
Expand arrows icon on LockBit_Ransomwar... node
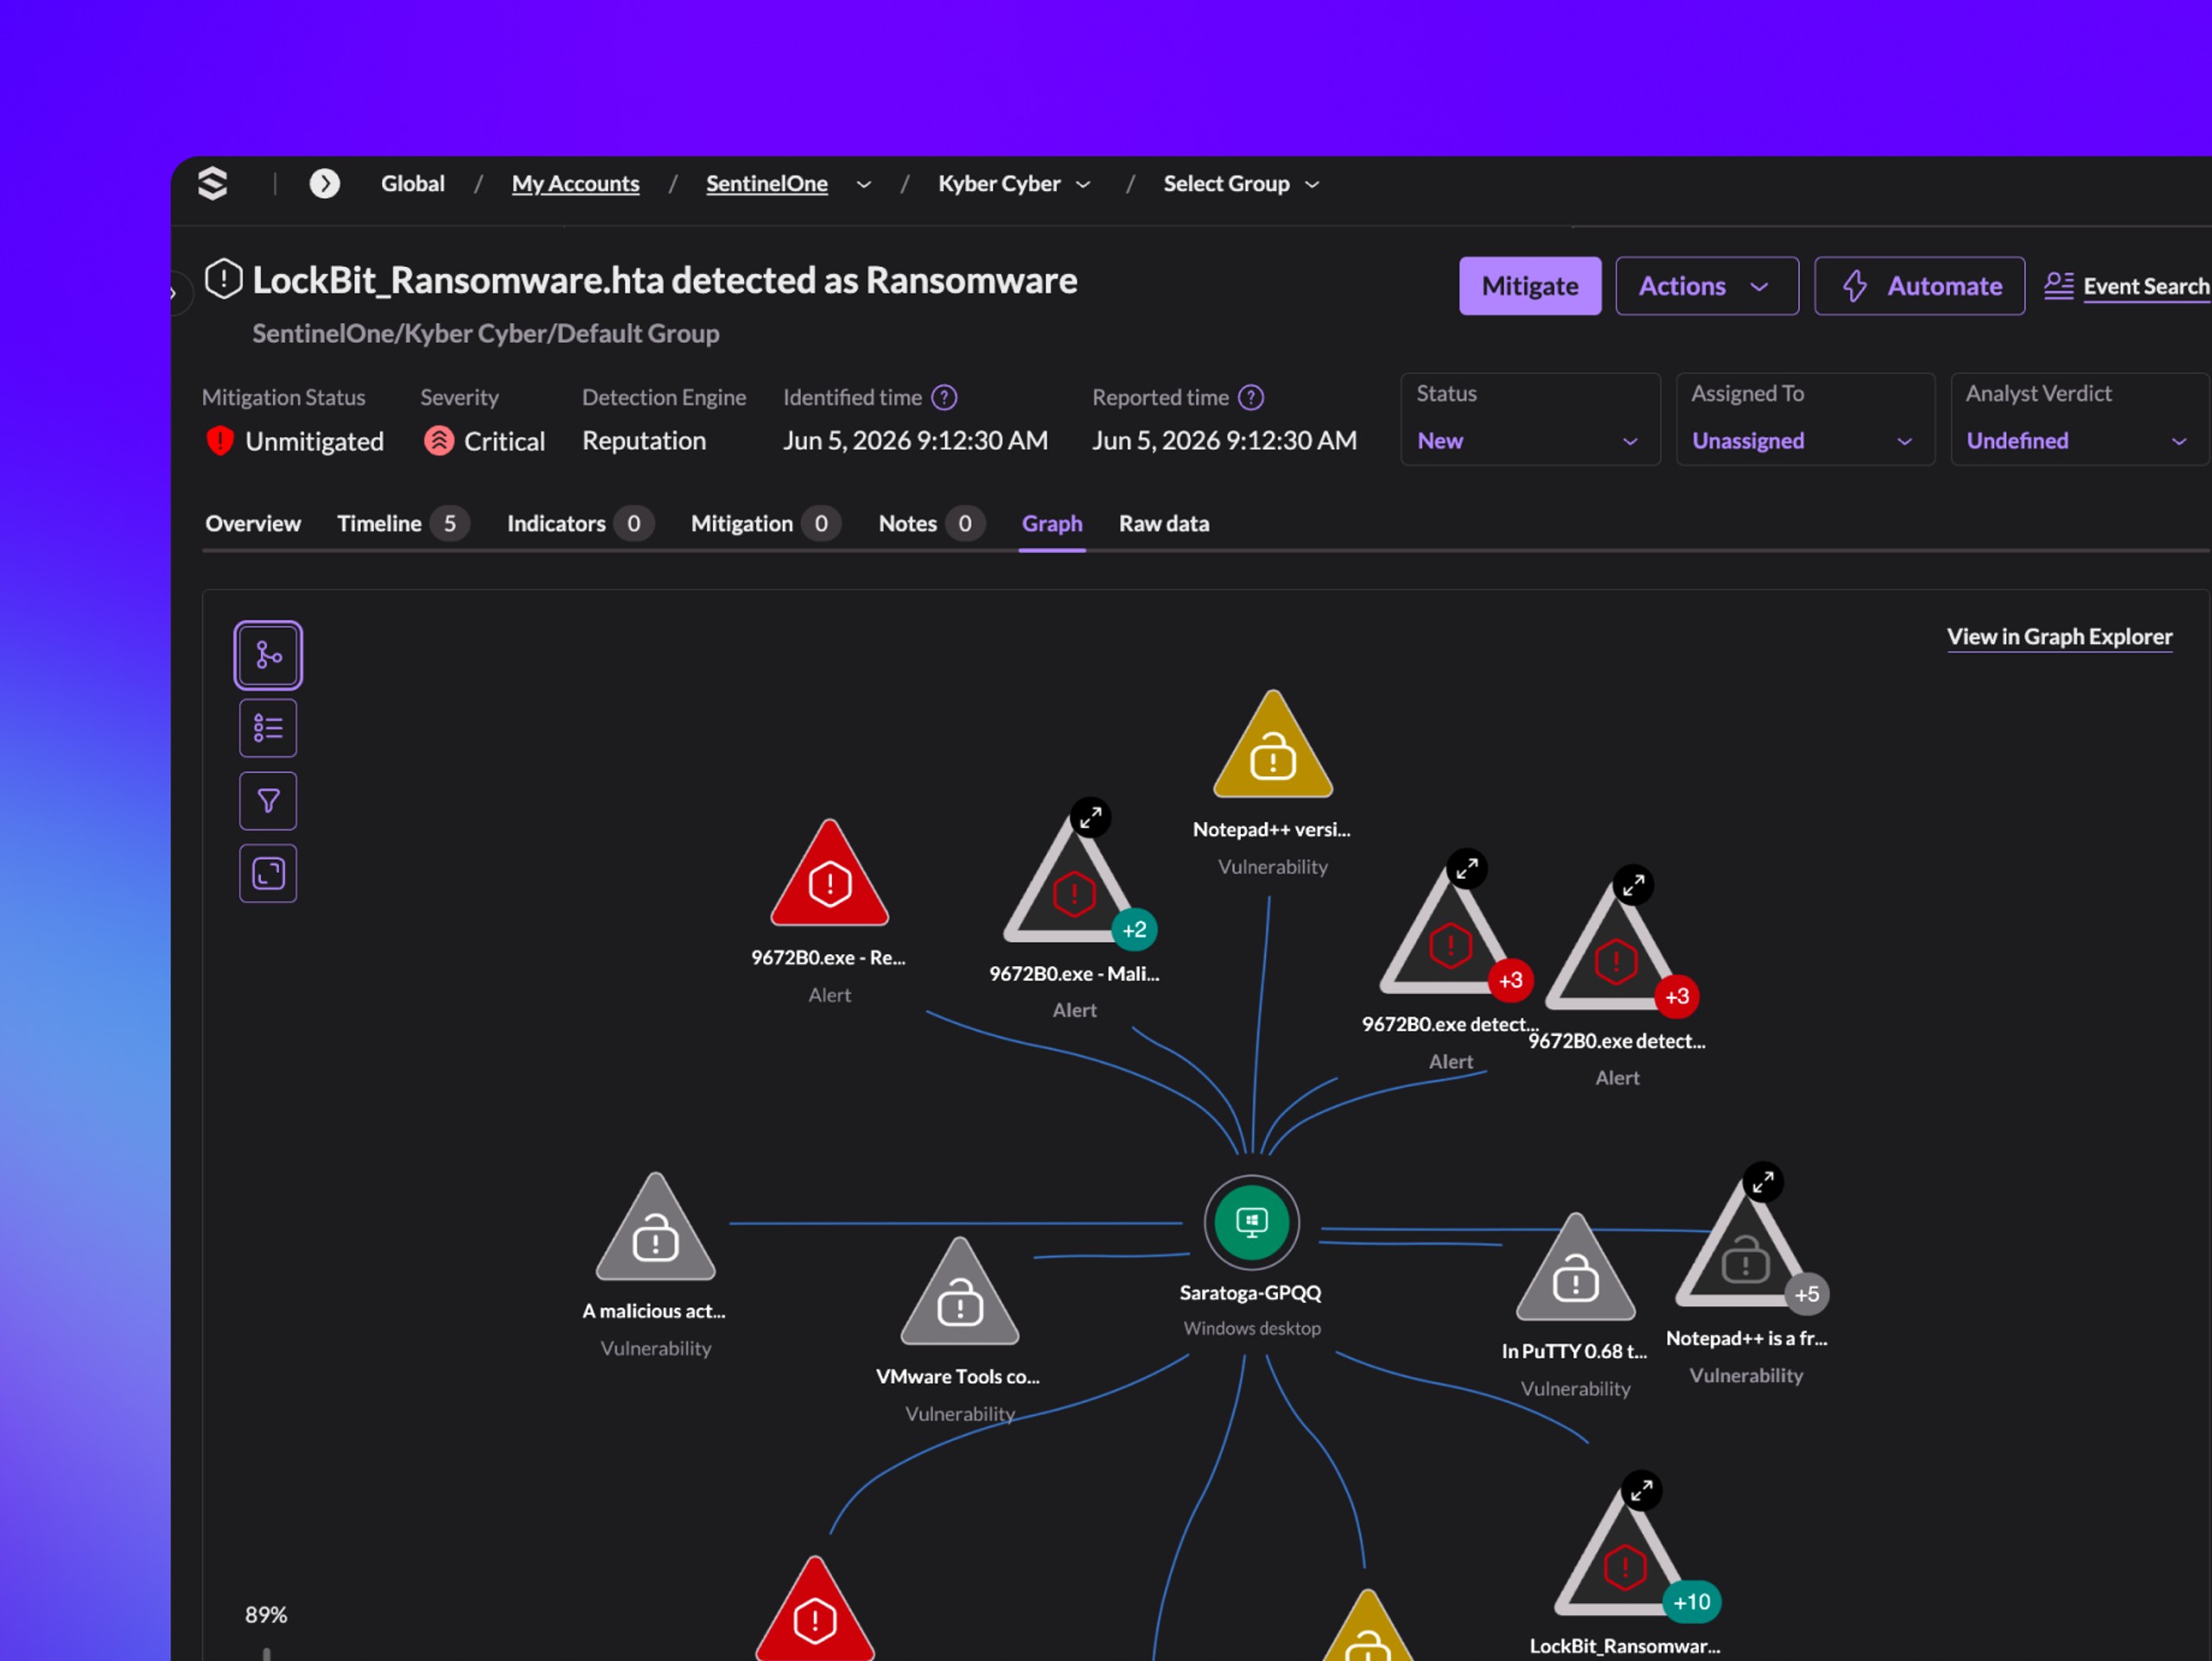[1641, 1491]
